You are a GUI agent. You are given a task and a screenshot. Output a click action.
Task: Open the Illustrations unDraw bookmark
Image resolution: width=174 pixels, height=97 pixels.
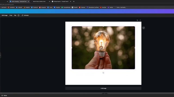click(92, 7)
